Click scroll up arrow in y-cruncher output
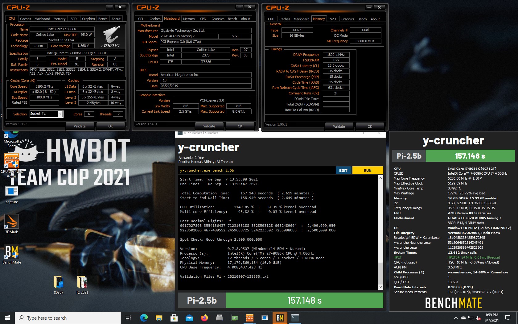The height and width of the screenshot is (324, 518). (x=380, y=178)
